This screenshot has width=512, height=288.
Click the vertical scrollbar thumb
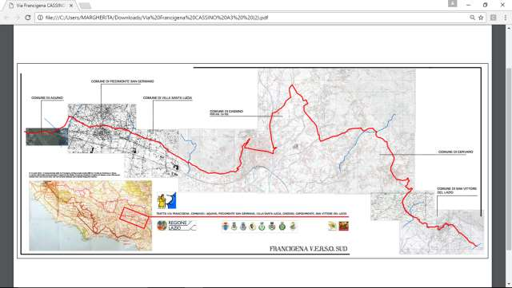(509, 160)
